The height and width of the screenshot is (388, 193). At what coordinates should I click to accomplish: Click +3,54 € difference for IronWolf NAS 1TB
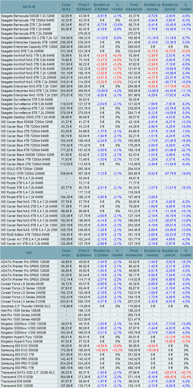(101, 55)
